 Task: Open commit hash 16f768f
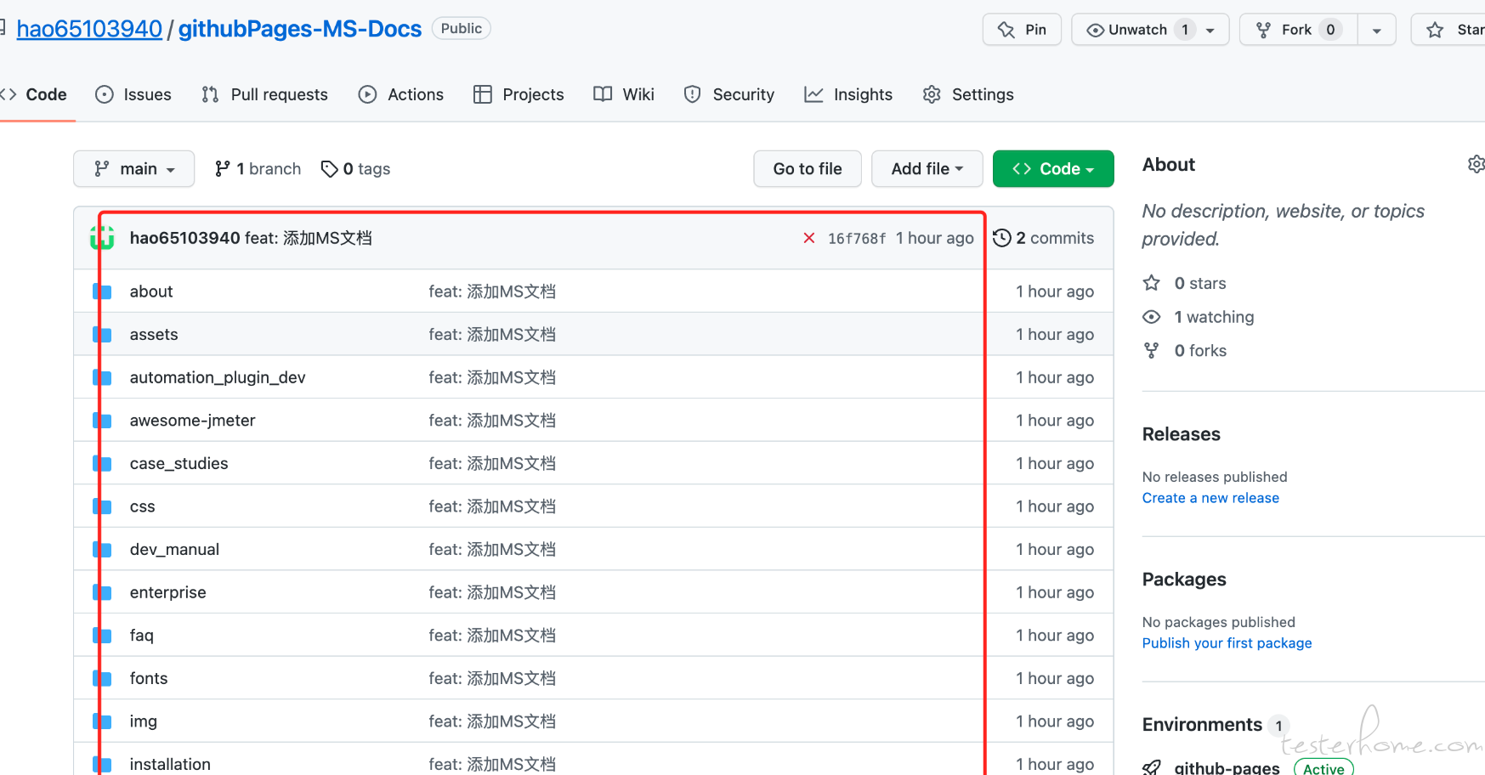coord(857,239)
